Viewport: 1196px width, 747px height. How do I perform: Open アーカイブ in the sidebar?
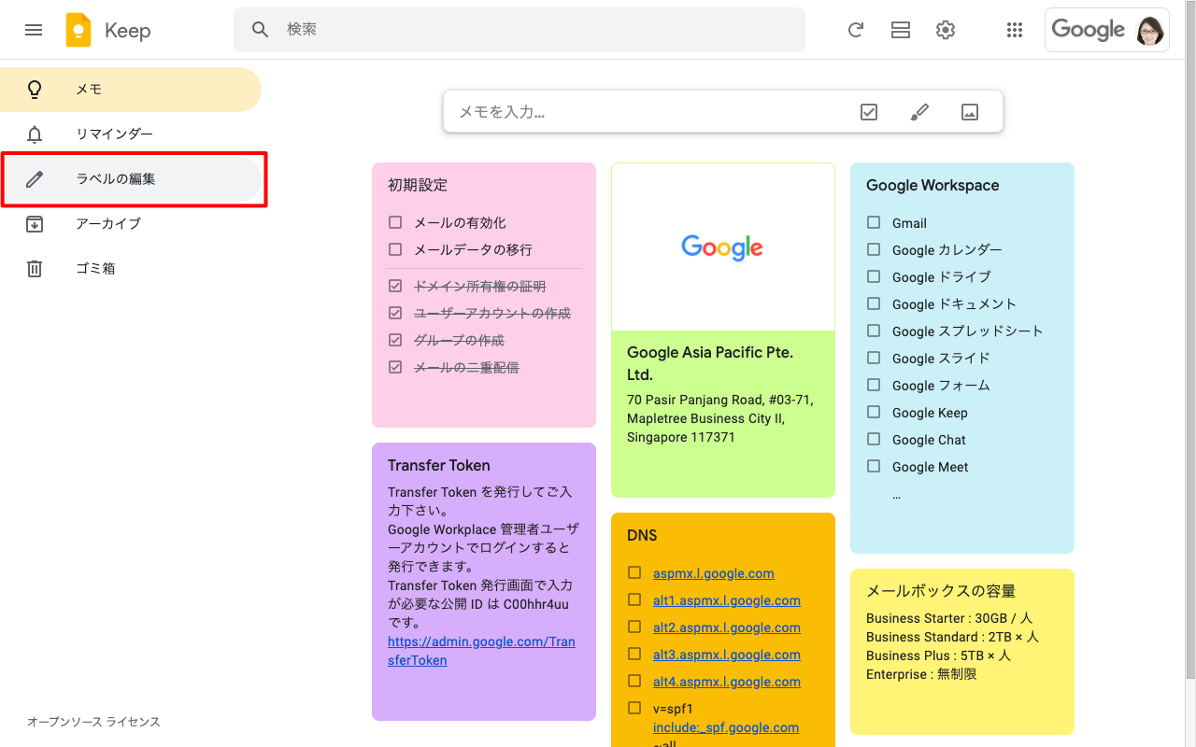[131, 224]
